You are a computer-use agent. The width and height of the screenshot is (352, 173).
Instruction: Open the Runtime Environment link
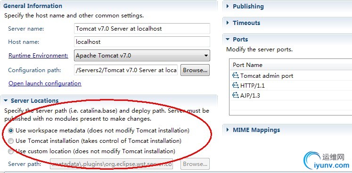pos(38,55)
